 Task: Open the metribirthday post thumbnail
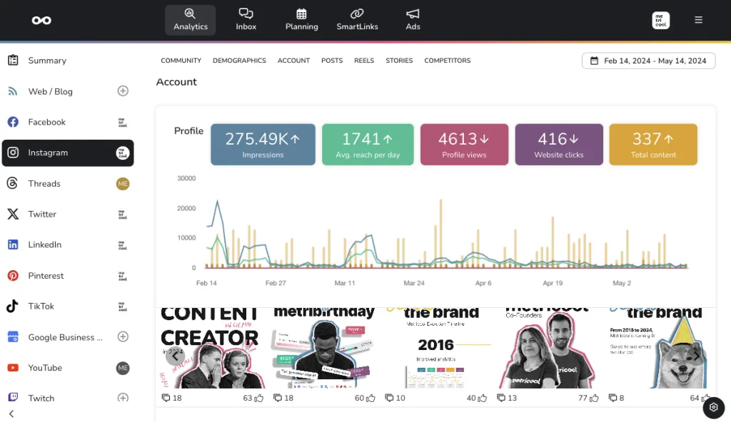(x=323, y=348)
